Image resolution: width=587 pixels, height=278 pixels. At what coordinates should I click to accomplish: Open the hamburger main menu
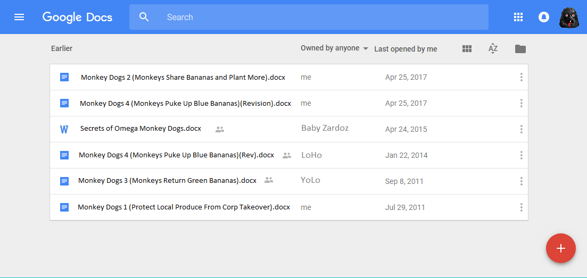19,17
